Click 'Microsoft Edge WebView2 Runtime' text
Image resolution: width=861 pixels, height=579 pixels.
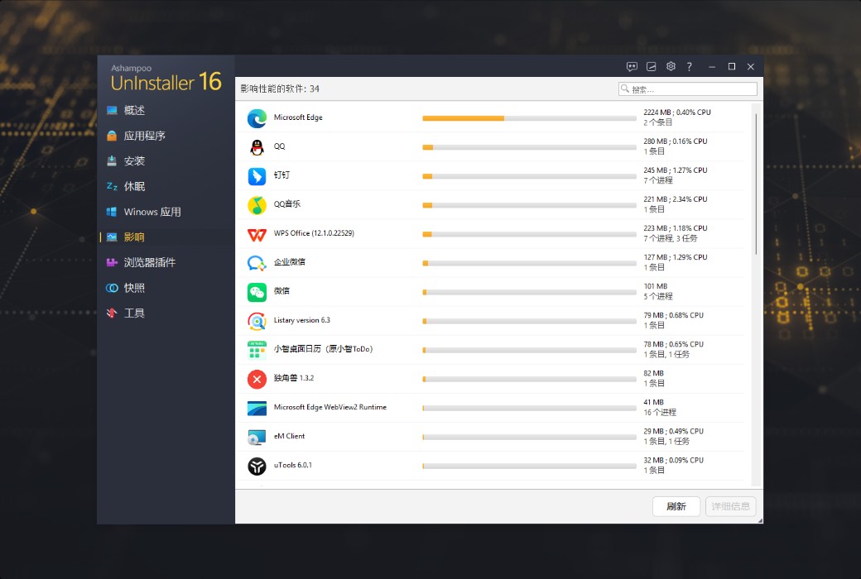(329, 407)
